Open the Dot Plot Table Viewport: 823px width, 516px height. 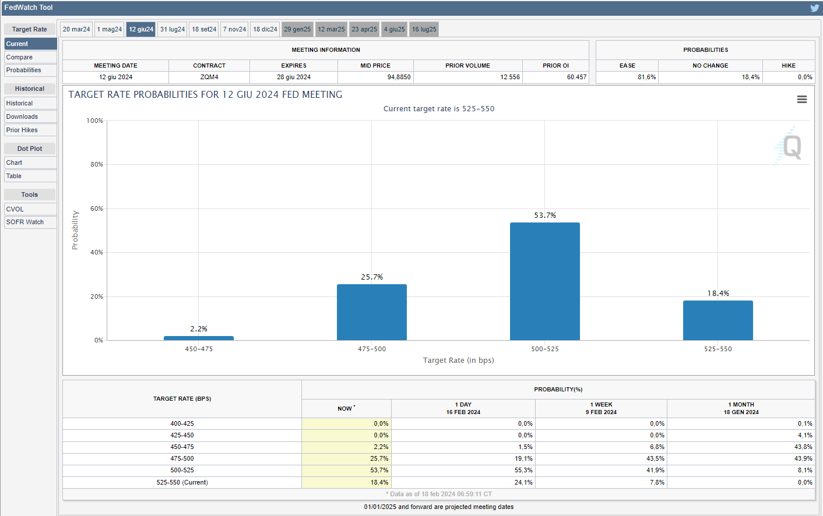pyautogui.click(x=30, y=176)
